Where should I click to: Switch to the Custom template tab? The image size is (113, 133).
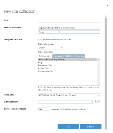point(80,56)
